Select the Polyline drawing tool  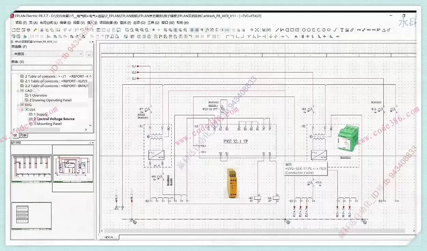pos(282,30)
